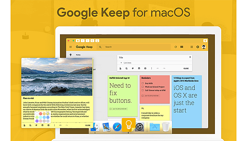
Task: Add an image to the Place to visit note
Action: tap(42, 125)
